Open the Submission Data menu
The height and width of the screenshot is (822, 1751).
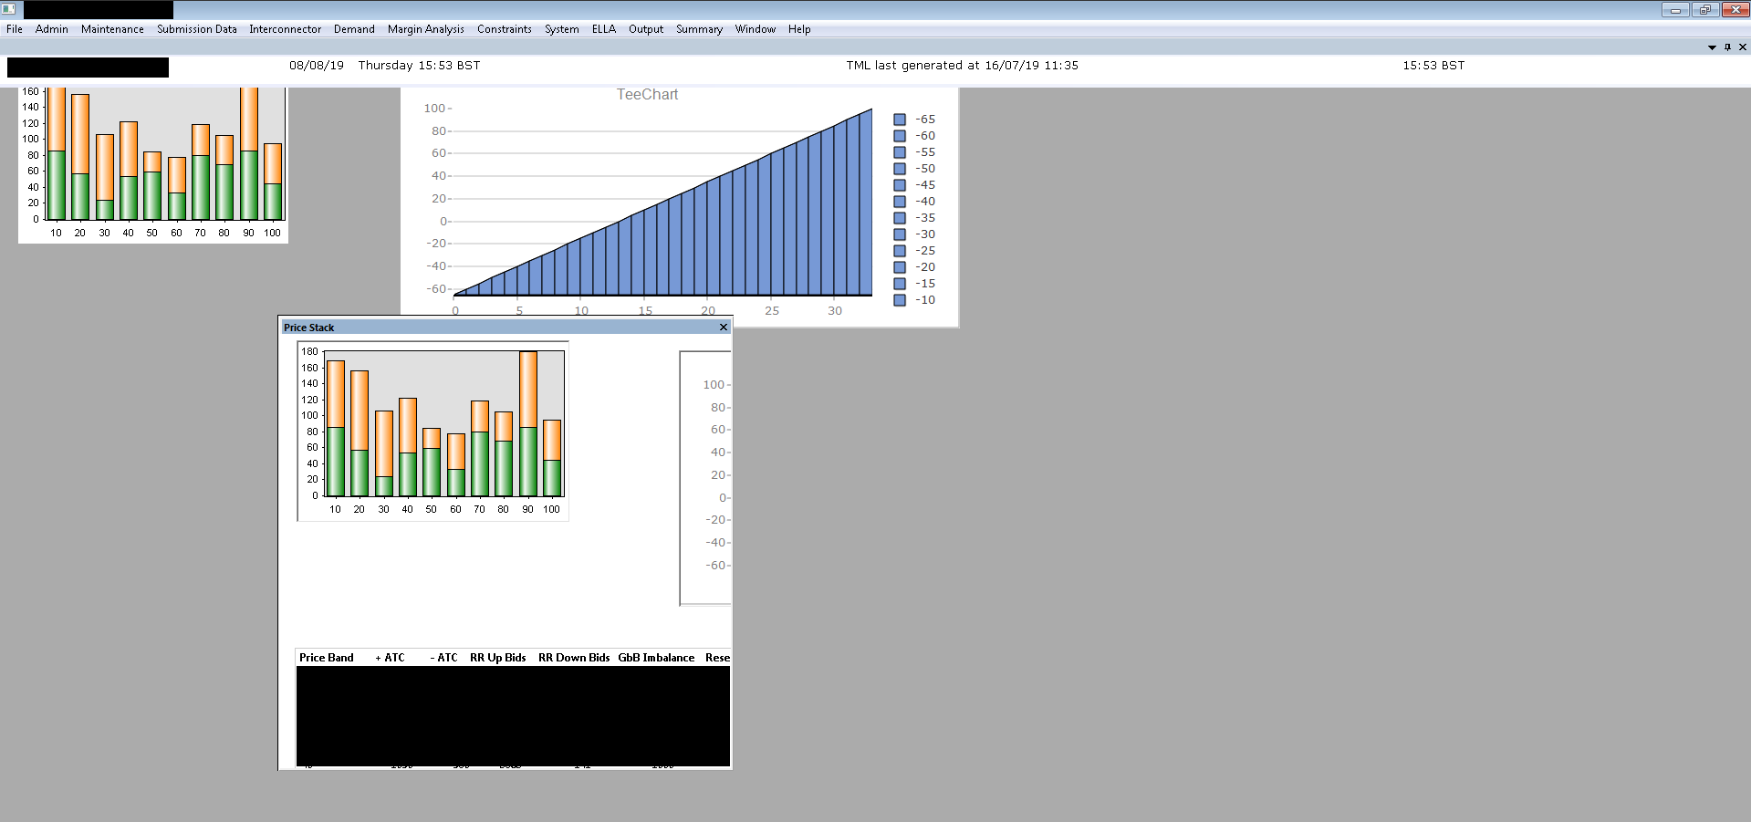196,29
